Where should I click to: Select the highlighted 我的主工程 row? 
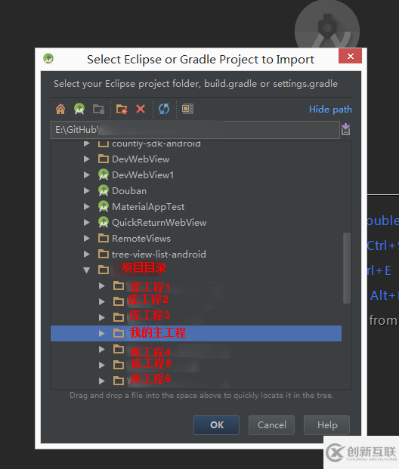tap(196, 333)
